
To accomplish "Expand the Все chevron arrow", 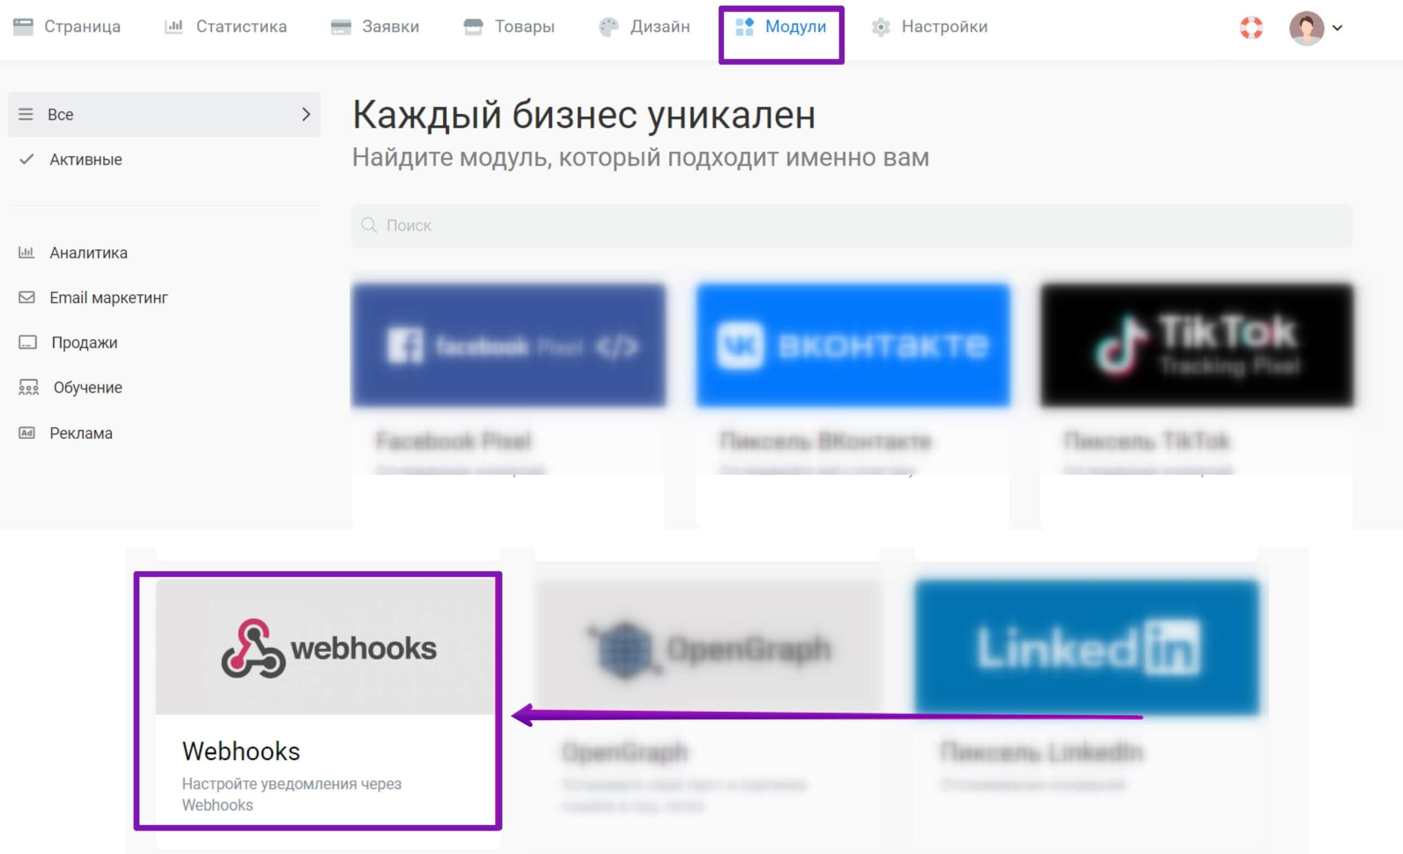I will click(x=306, y=114).
